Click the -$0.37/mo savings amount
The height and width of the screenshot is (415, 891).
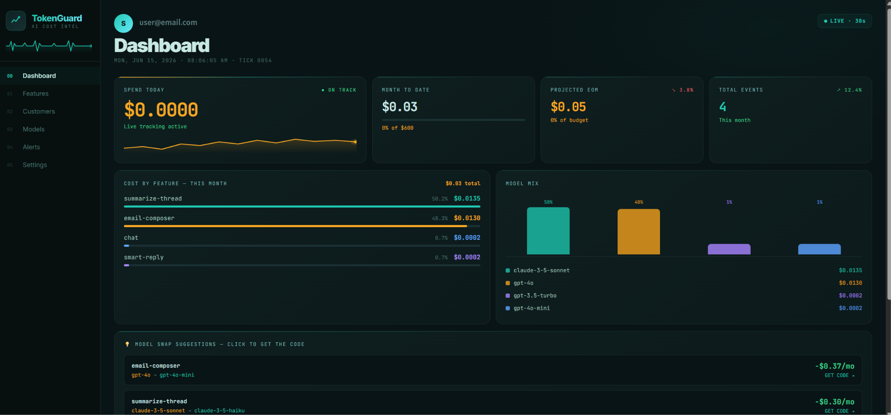tap(835, 366)
